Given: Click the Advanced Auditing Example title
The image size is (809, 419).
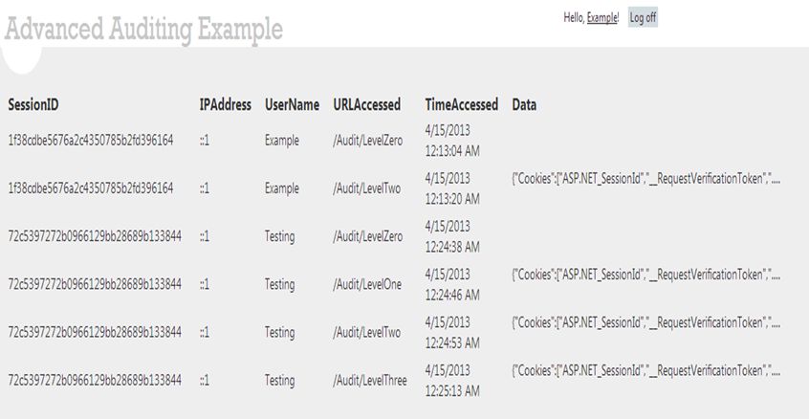Looking at the screenshot, I should [x=143, y=30].
